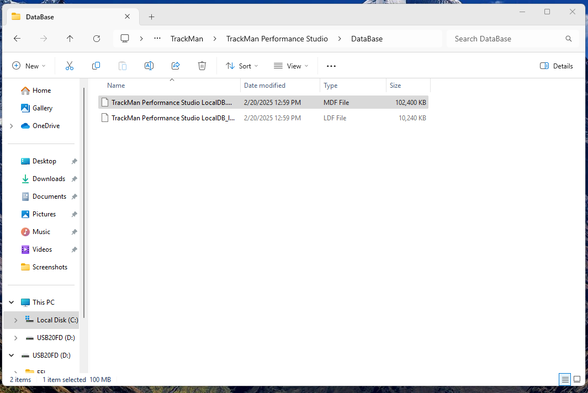
Task: Open Videos quick access folder
Action: click(x=36, y=249)
